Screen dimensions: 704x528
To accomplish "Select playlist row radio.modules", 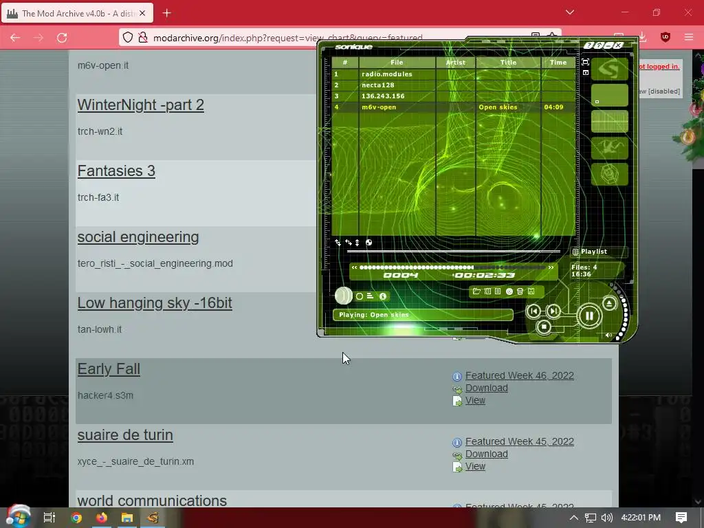I will pos(454,74).
